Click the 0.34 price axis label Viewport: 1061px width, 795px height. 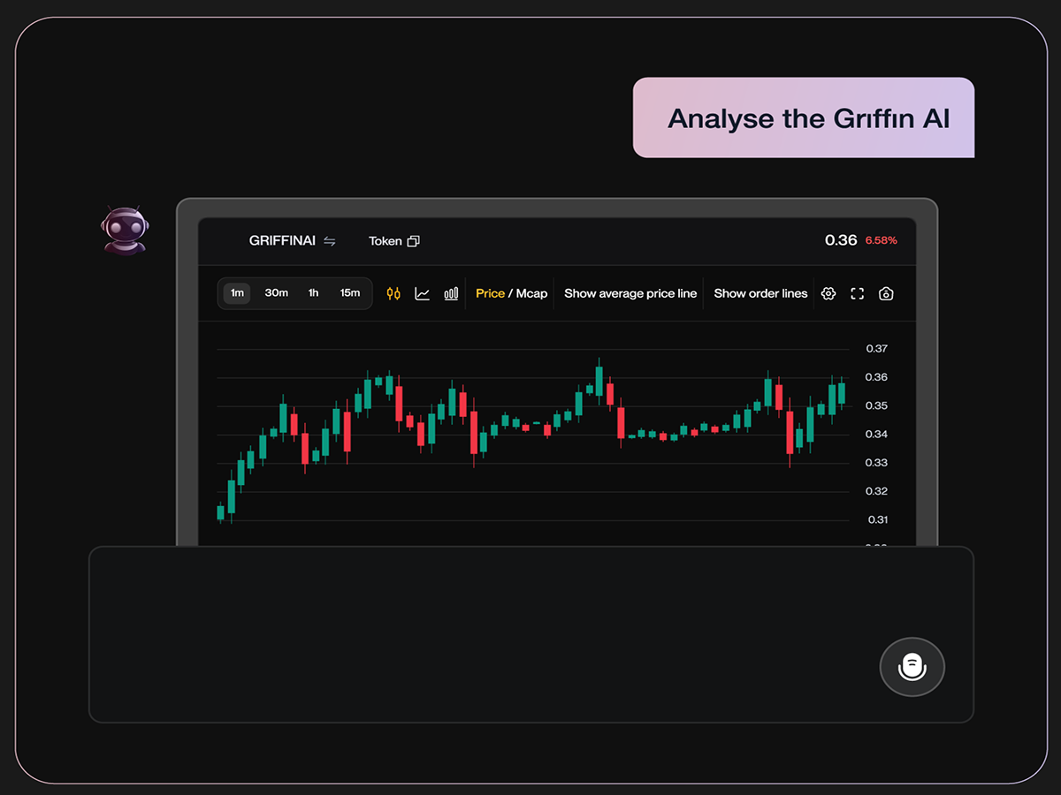click(877, 435)
